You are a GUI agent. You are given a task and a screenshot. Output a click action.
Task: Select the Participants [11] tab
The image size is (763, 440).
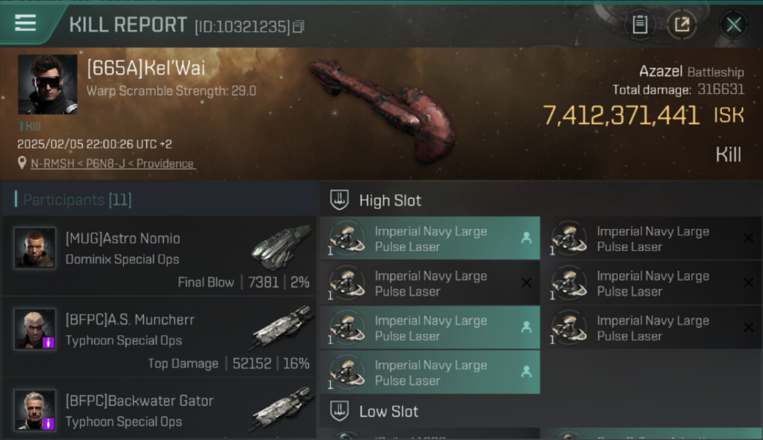pos(77,200)
